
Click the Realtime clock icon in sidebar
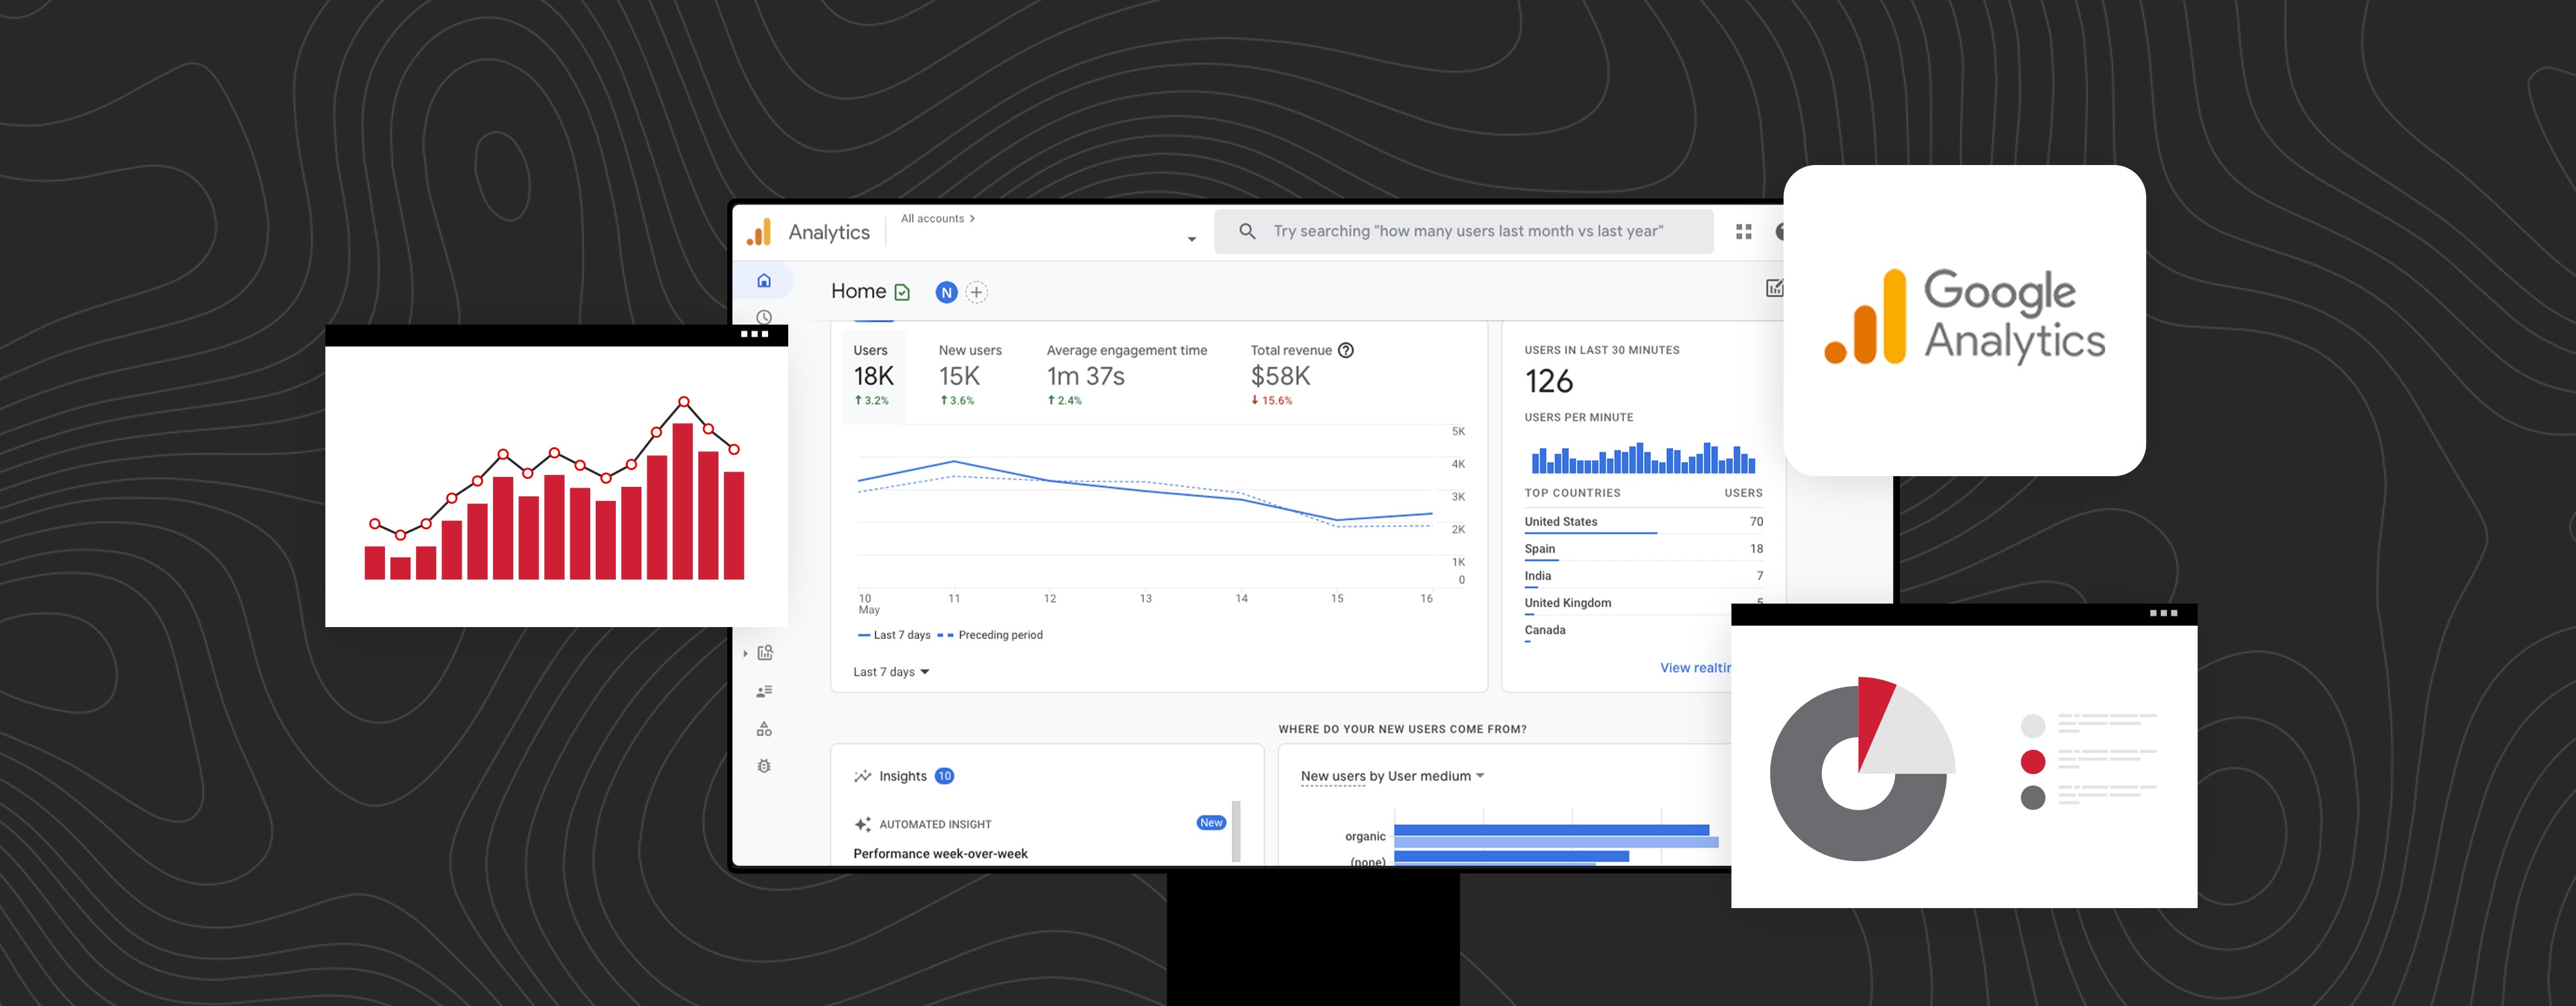click(764, 316)
